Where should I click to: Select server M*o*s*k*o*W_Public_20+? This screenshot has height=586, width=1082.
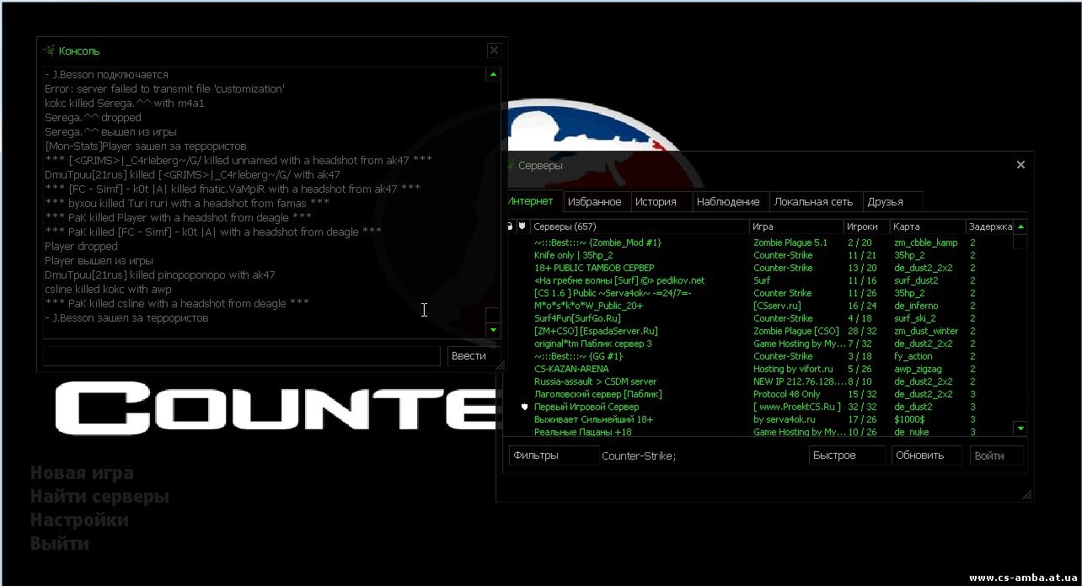pos(758,306)
